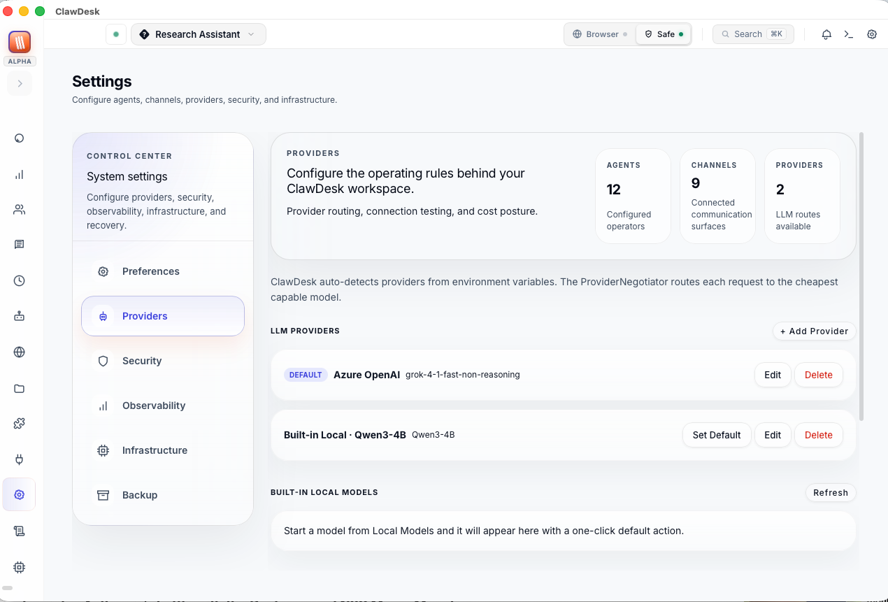Open the Observability settings section
The width and height of the screenshot is (888, 602).
(x=154, y=406)
